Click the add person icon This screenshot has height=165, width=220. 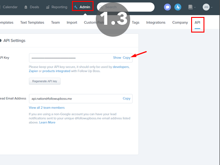click(x=178, y=7)
